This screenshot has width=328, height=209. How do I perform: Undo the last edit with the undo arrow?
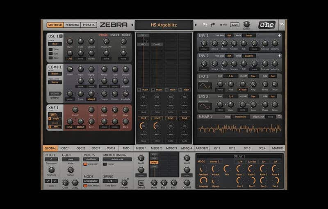point(205,25)
